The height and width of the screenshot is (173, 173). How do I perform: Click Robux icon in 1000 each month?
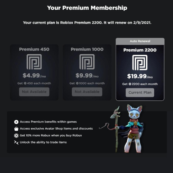77,83
